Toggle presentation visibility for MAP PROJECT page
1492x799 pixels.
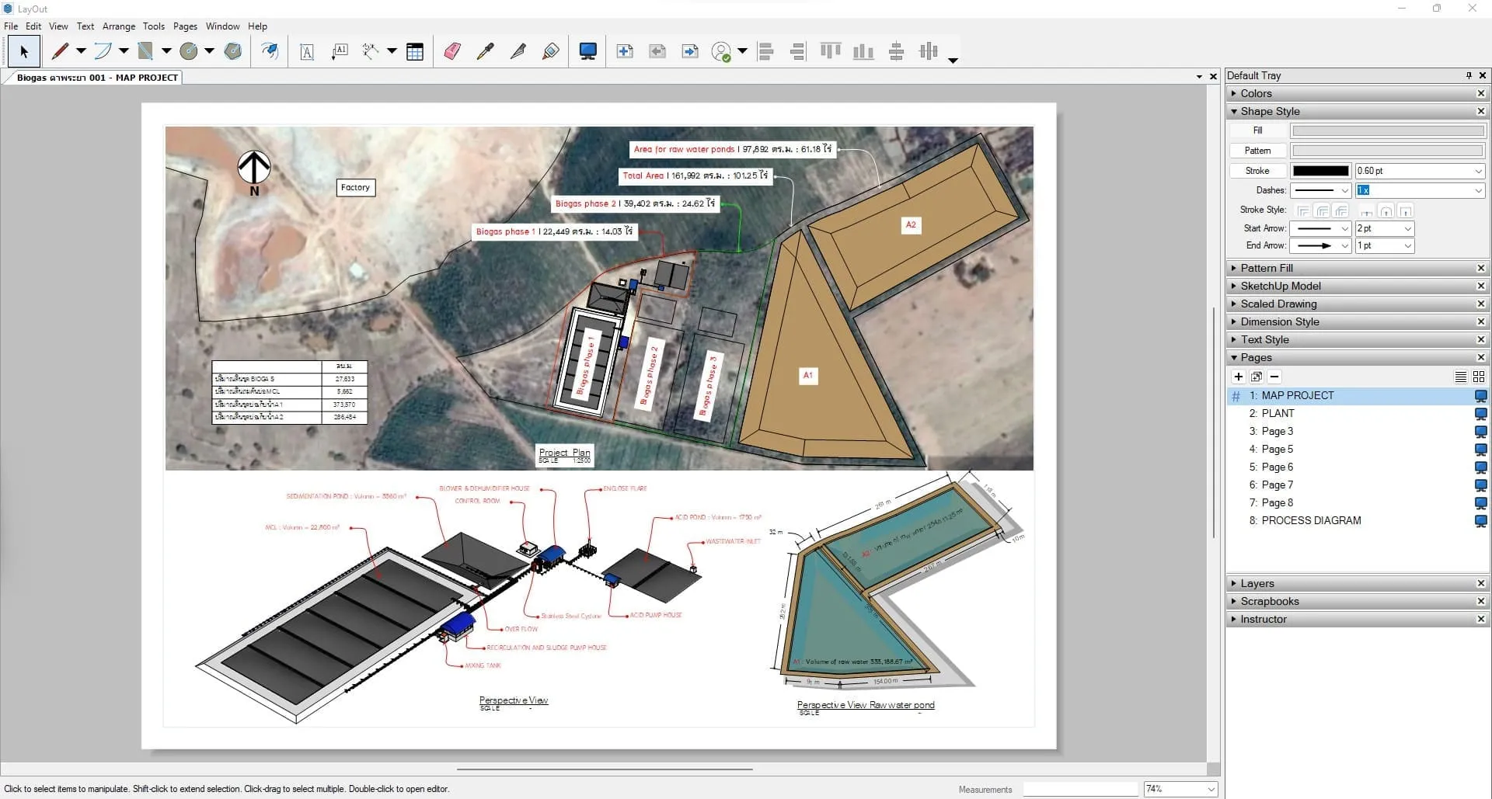tap(1480, 396)
